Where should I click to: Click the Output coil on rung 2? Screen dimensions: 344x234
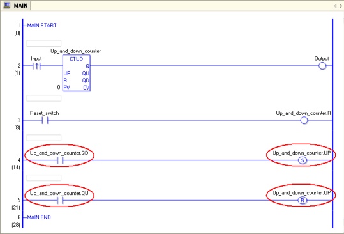coord(322,66)
